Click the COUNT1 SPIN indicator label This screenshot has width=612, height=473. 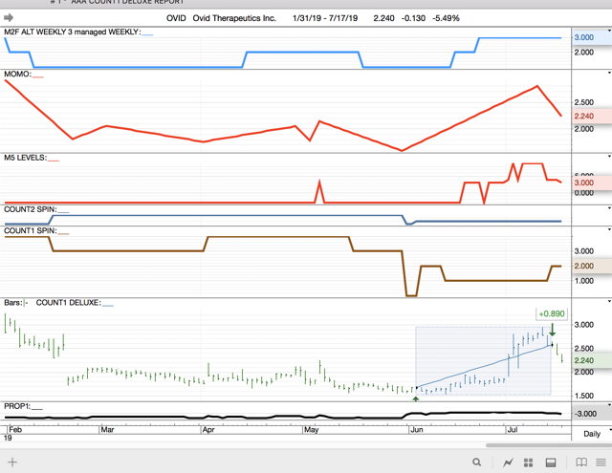(x=31, y=230)
